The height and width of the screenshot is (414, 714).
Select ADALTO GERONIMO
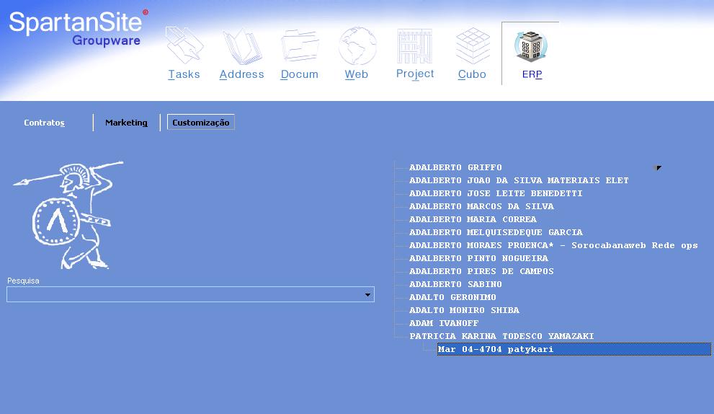(452, 297)
